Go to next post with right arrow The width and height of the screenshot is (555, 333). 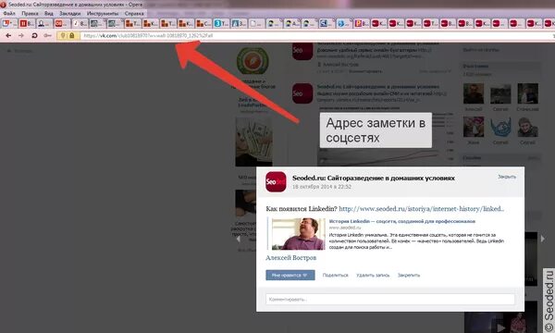(543, 239)
